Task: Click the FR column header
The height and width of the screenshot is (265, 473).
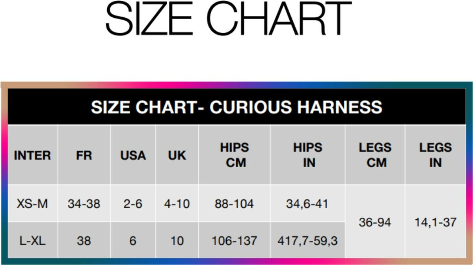Action: click(x=84, y=155)
